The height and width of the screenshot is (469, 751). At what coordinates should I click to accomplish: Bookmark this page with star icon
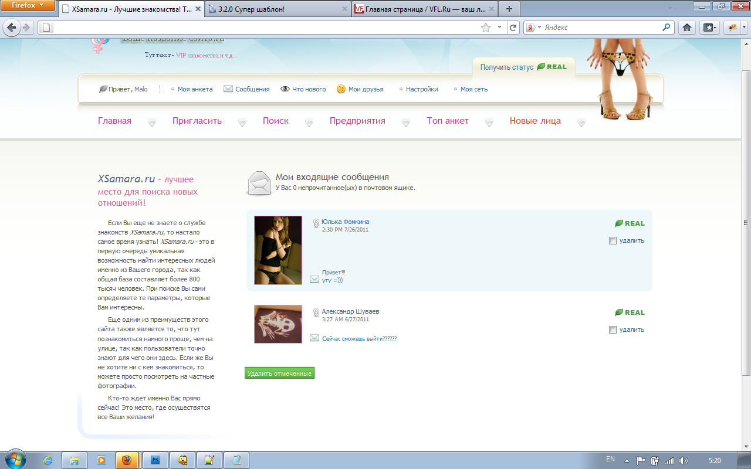tap(485, 28)
